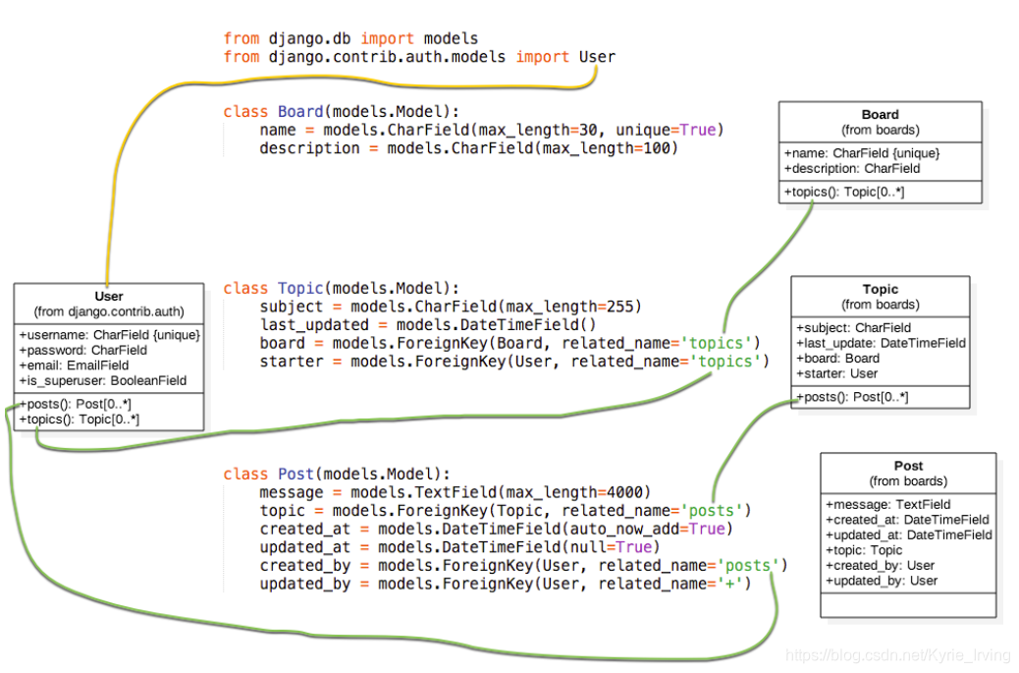
Task: Select the created_at DateTimeField auto_now_add line
Action: click(x=496, y=529)
